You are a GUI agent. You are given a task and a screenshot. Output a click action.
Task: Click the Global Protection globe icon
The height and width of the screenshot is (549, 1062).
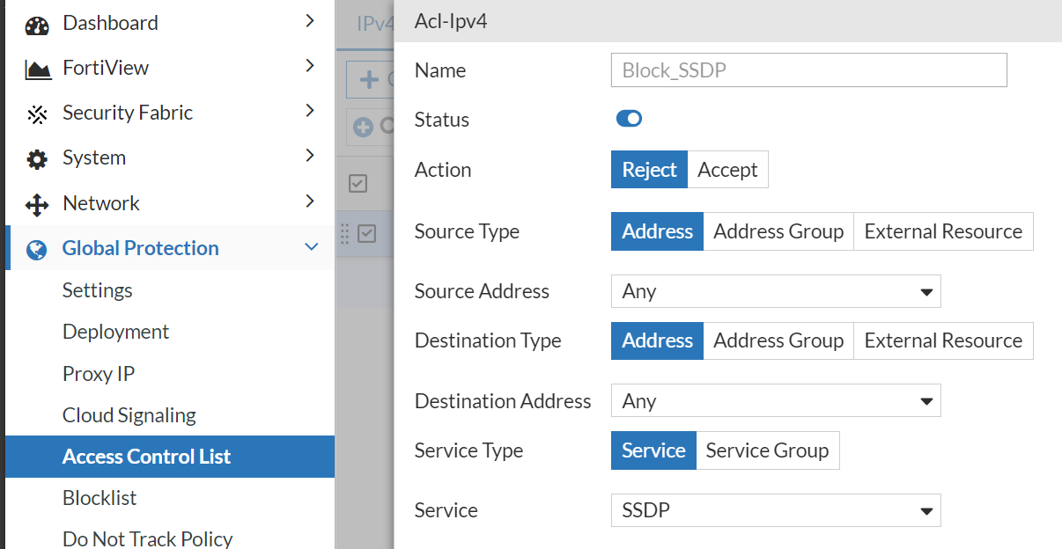(x=37, y=250)
